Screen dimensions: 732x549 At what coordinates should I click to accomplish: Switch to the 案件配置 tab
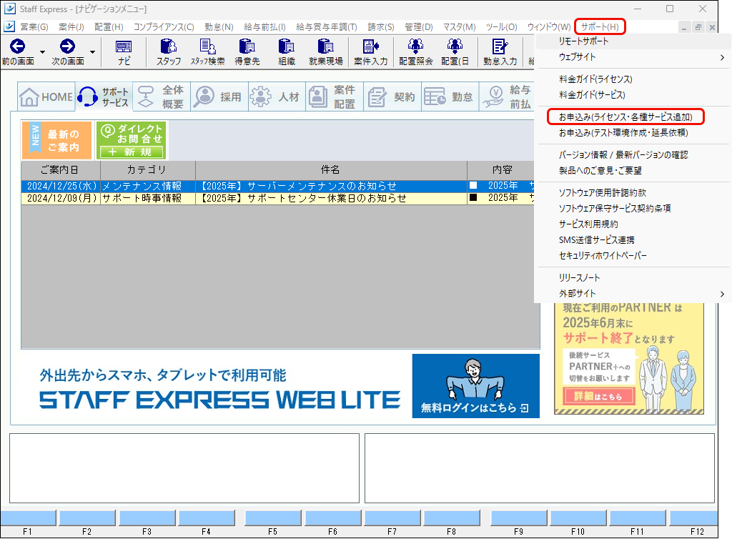coord(335,97)
